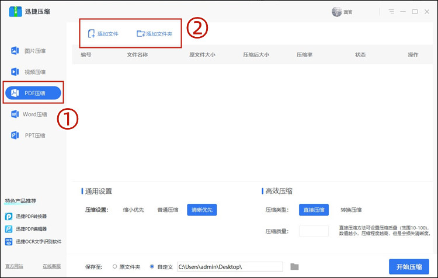Click the Word压缩 W icon

pos(15,114)
